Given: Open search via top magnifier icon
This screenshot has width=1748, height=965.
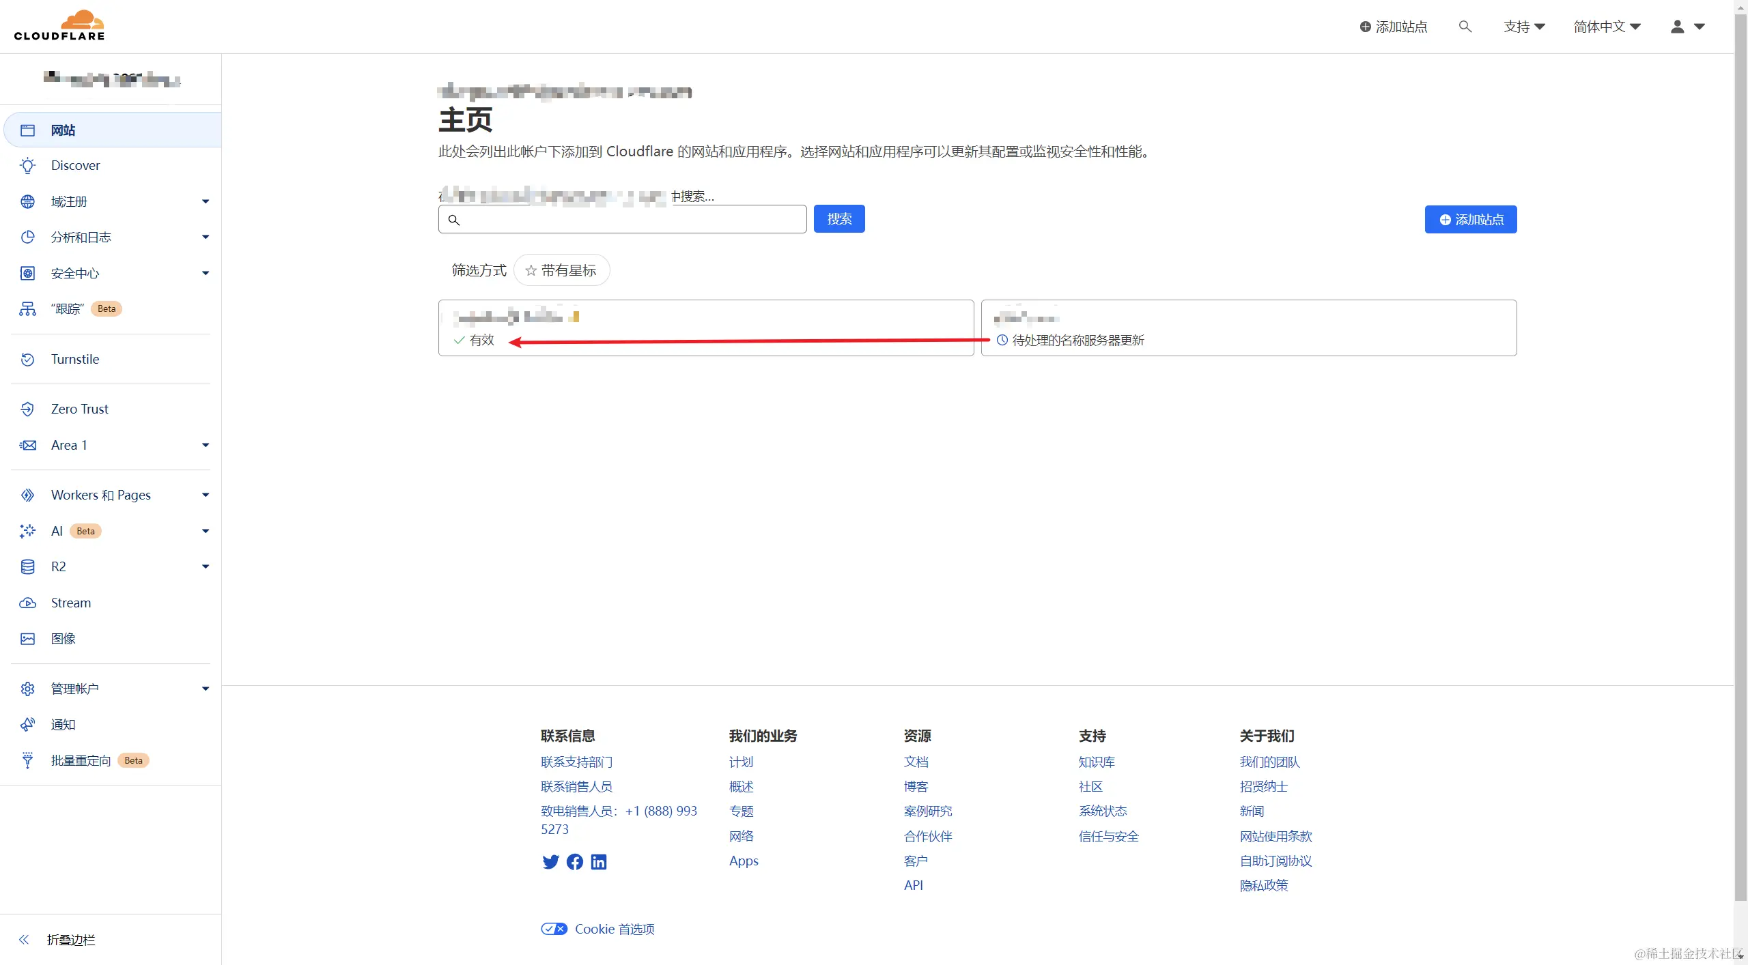Looking at the screenshot, I should click(x=1465, y=27).
